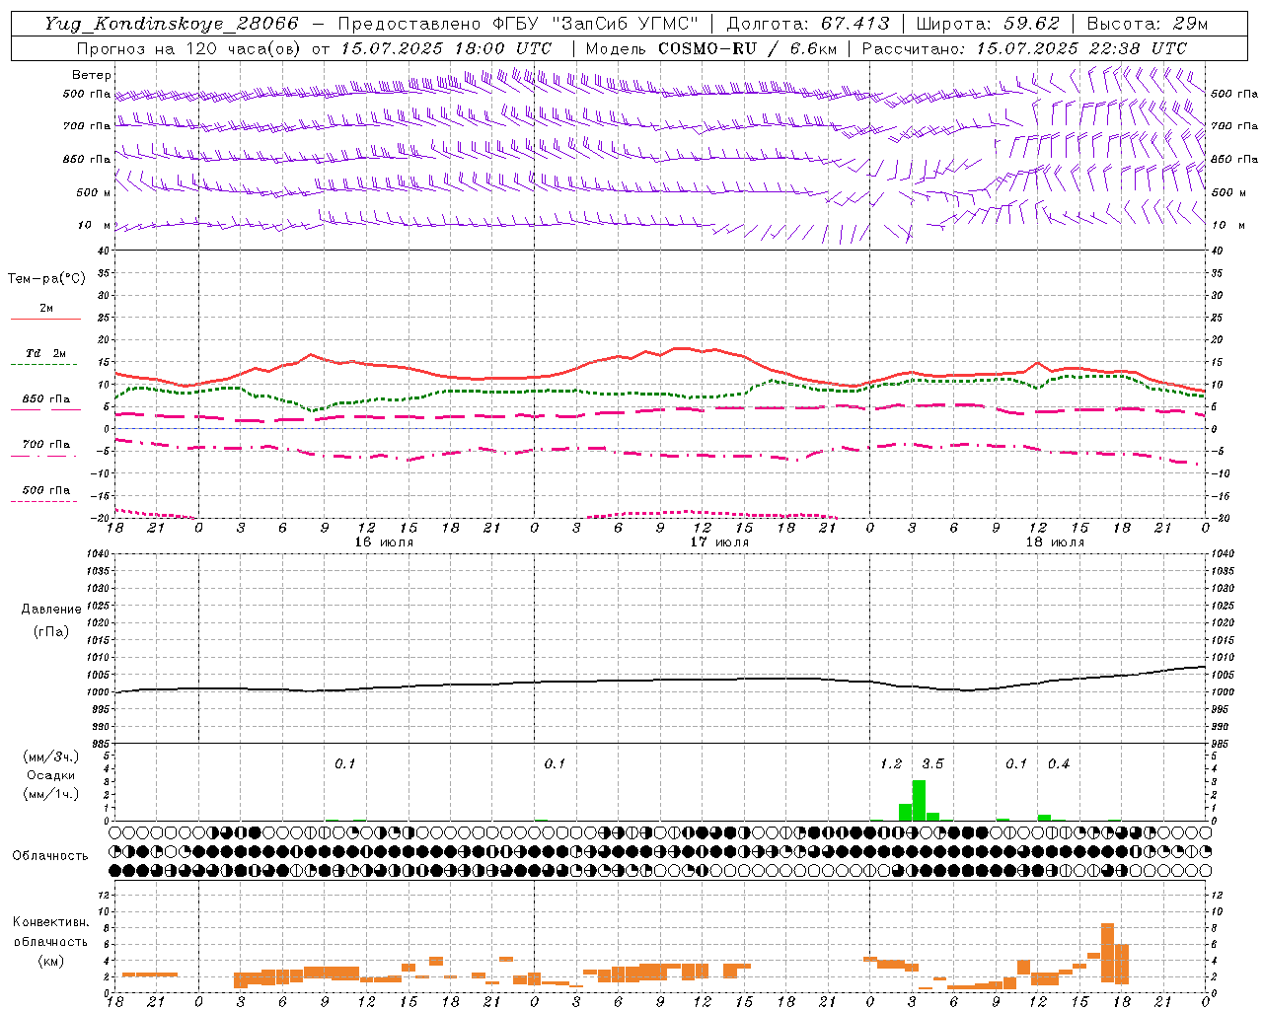Viewport: 1263px width, 1010px height.
Task: Select the 10 м wind level label on left
Action: 94,225
